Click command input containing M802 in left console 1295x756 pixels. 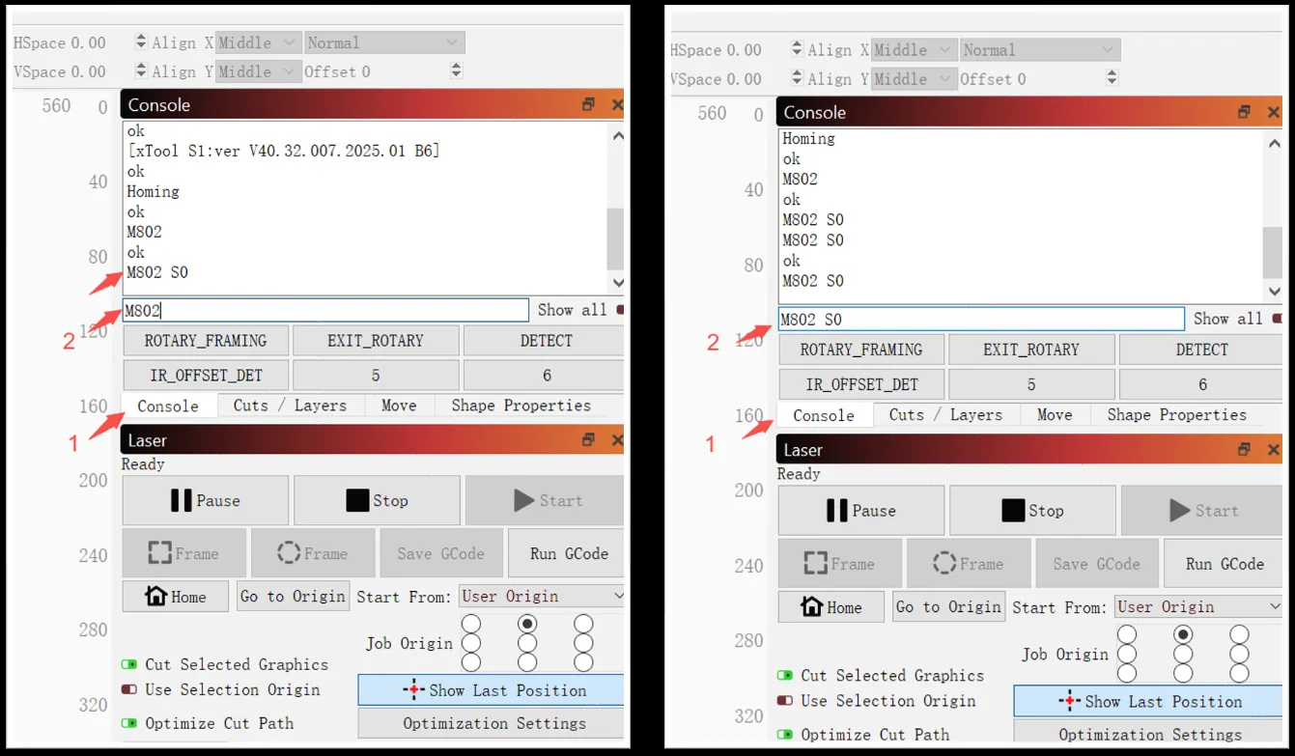pos(325,310)
